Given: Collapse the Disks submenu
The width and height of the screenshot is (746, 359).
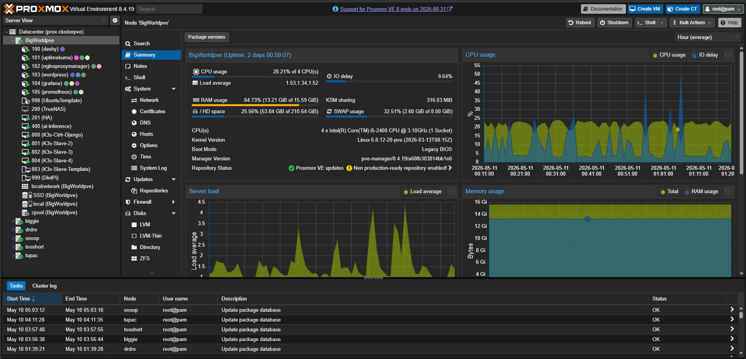Looking at the screenshot, I should tap(174, 213).
